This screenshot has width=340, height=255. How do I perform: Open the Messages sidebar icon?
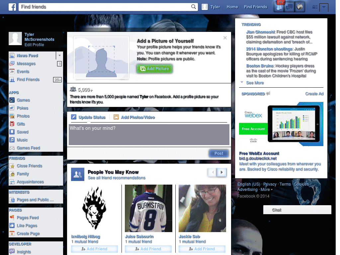[12, 63]
